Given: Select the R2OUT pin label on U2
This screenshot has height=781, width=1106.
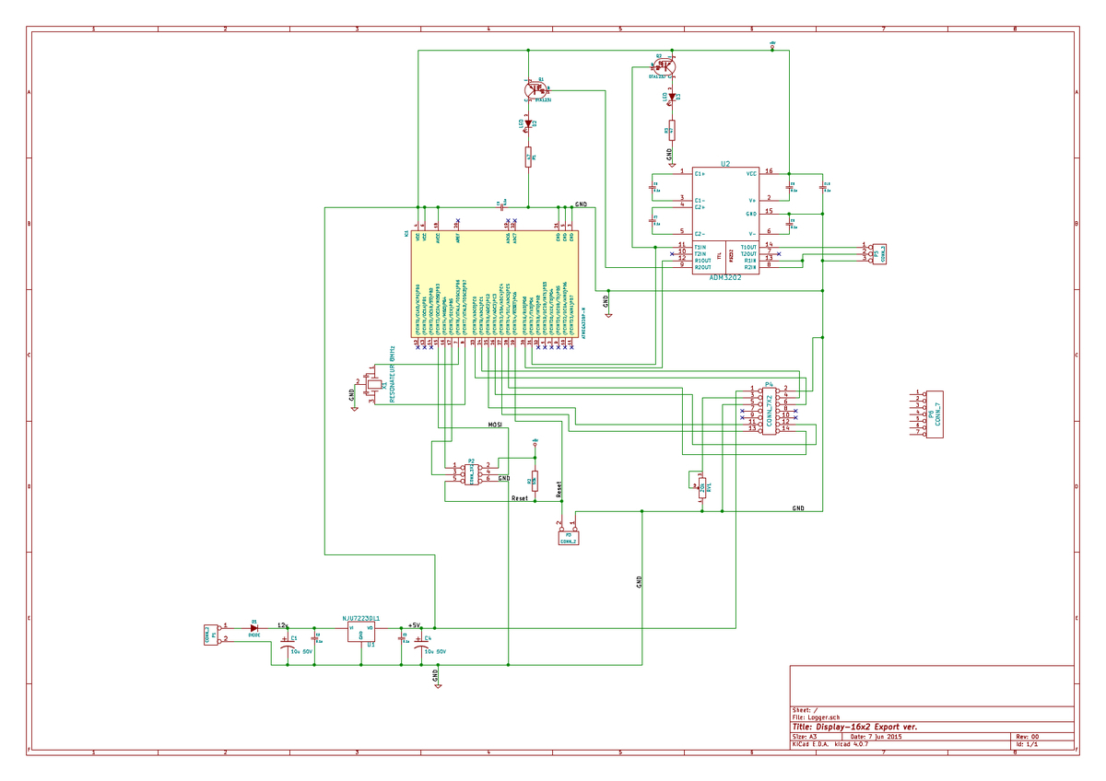Looking at the screenshot, I should pos(702,267).
